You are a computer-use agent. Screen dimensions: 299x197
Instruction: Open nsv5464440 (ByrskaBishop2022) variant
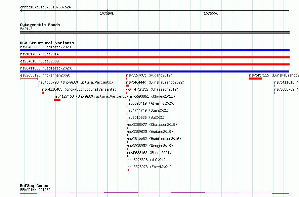pyautogui.click(x=155, y=82)
